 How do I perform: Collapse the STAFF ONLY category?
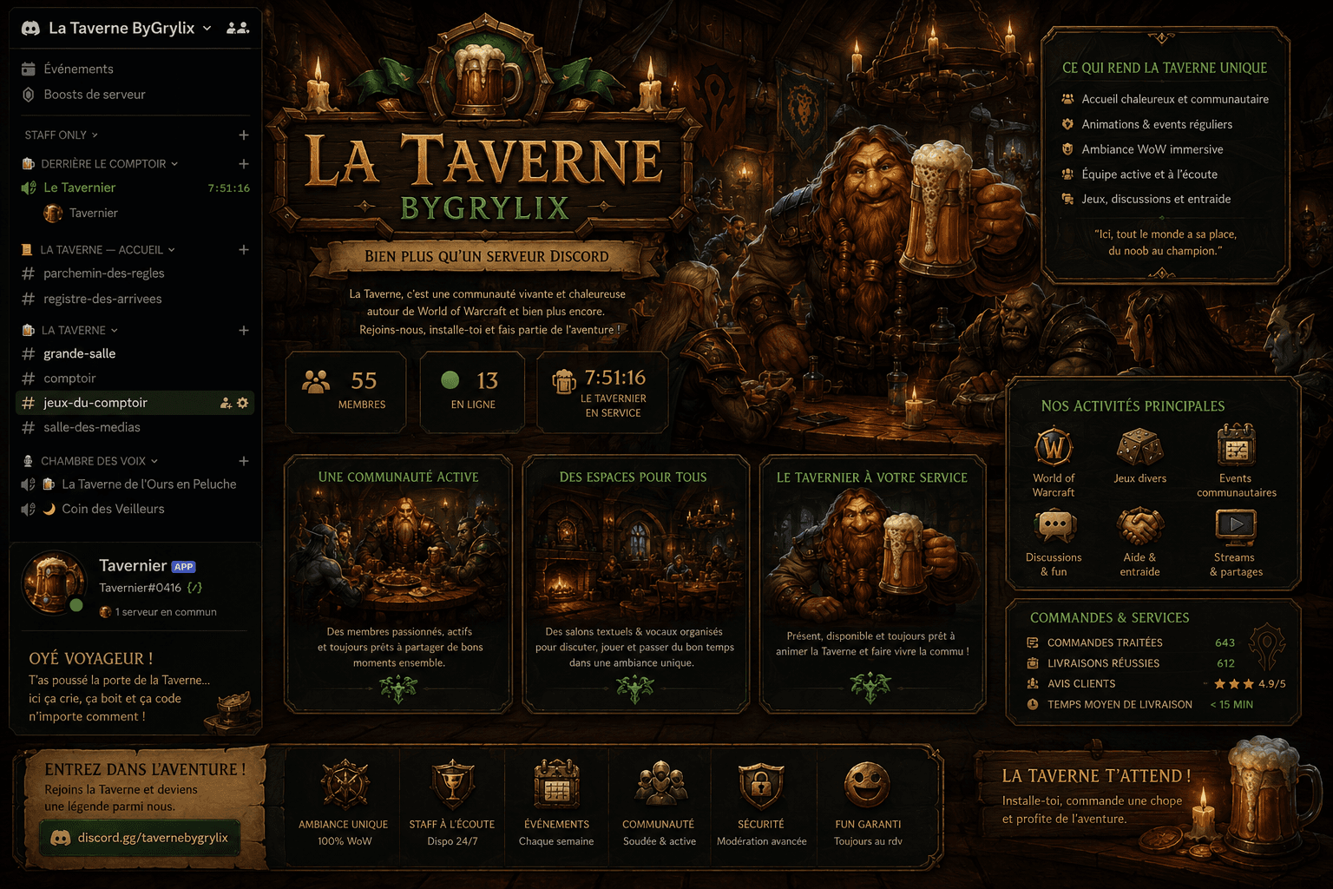[61, 135]
